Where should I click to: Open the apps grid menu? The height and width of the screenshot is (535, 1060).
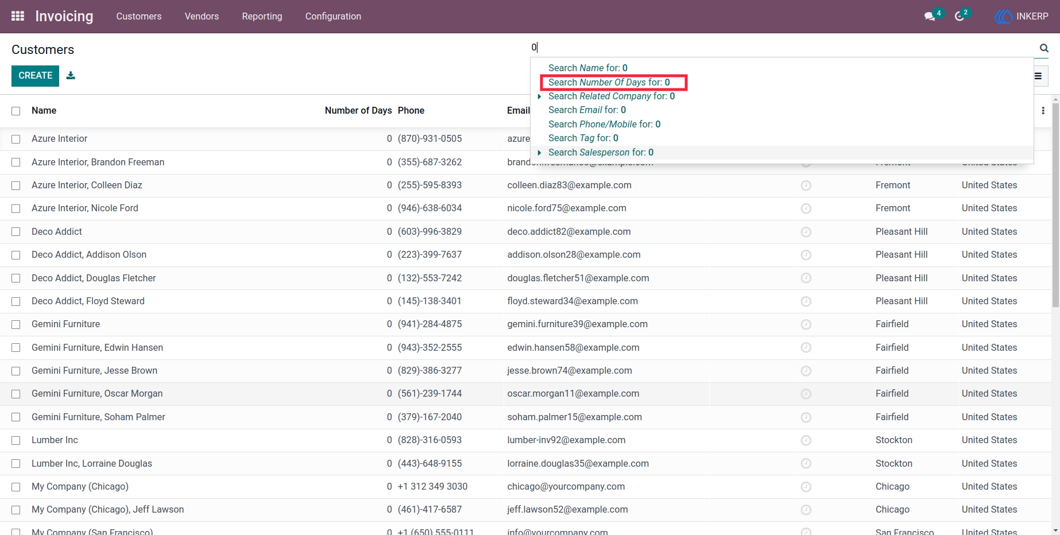[x=18, y=16]
